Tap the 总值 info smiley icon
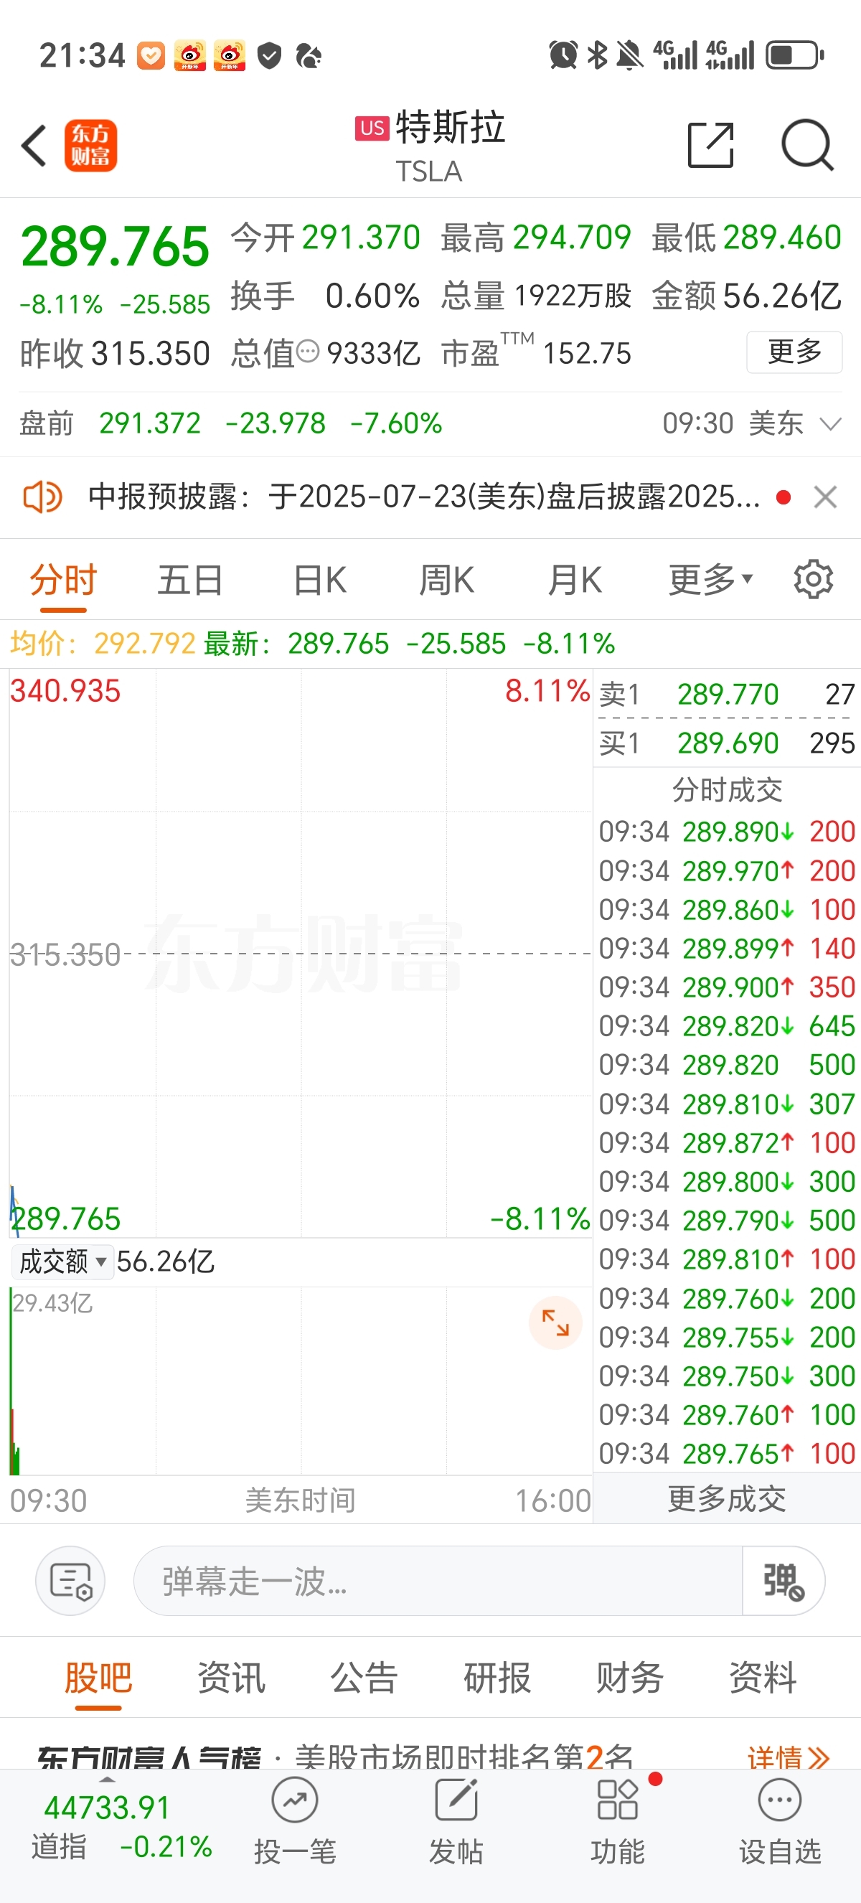Viewport: 861px width, 1903px height. tap(308, 352)
